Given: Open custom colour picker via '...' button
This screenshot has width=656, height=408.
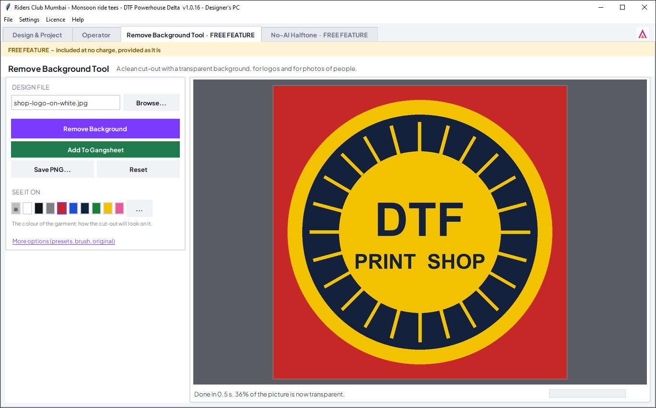Looking at the screenshot, I should click(x=140, y=208).
